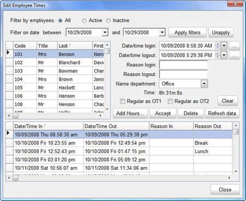Click scroll right arrow of times table
This screenshot has width=246, height=201.
click(x=229, y=178)
